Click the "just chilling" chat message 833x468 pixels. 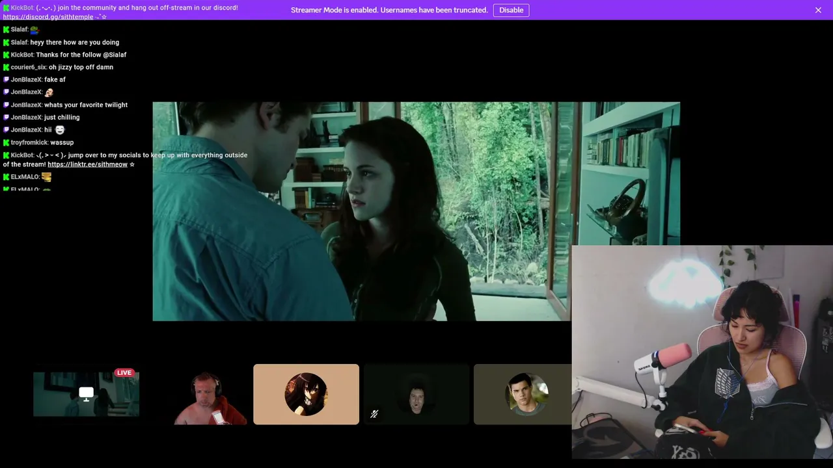coord(62,117)
